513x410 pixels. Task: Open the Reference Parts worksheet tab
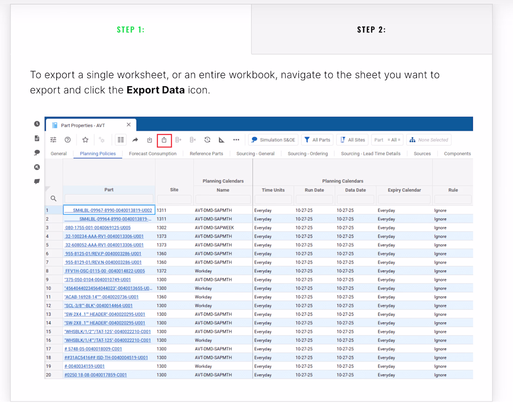tap(207, 154)
